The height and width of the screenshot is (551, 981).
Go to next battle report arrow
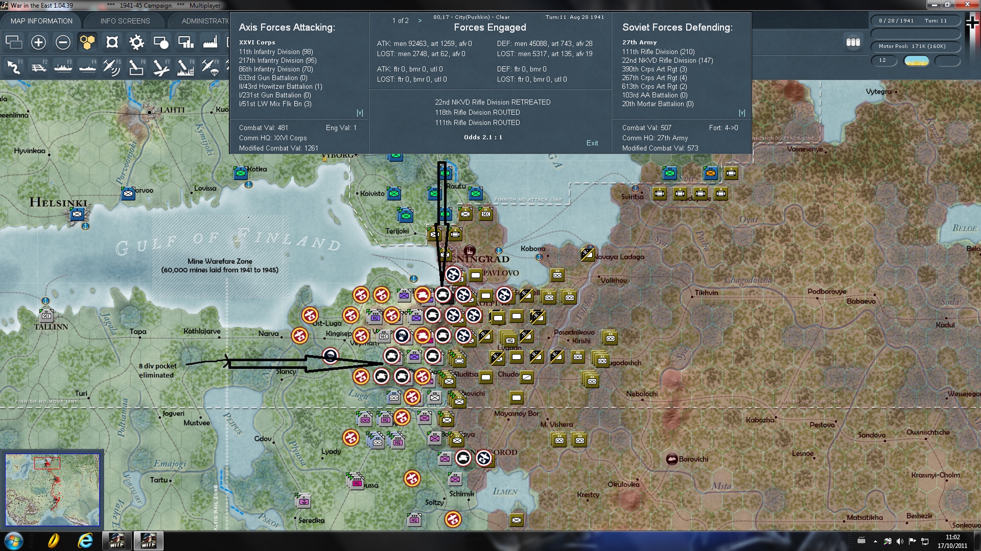coord(420,21)
